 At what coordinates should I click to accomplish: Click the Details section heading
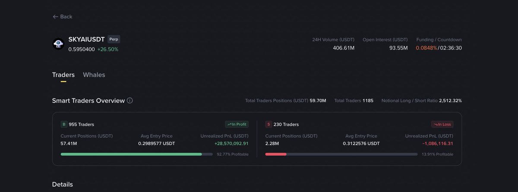(63, 184)
